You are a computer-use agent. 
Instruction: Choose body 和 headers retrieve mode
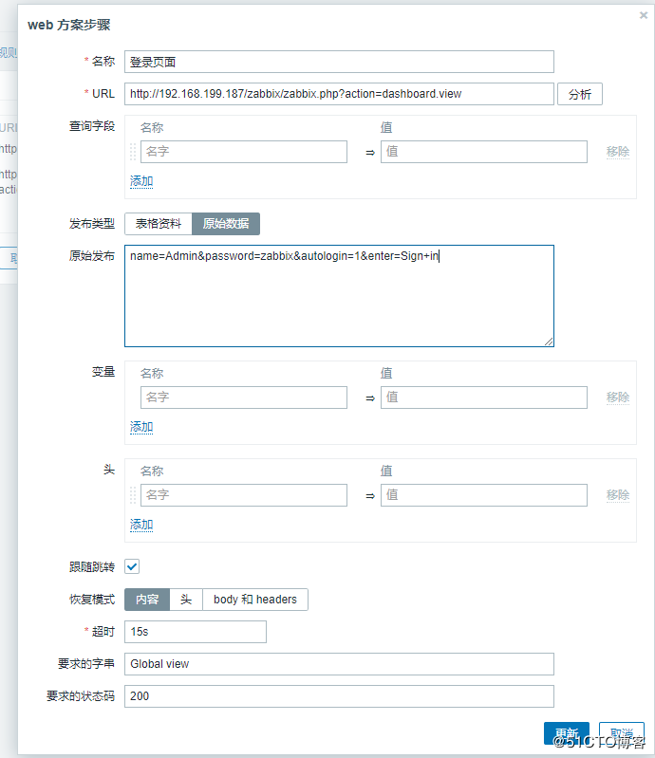[254, 600]
